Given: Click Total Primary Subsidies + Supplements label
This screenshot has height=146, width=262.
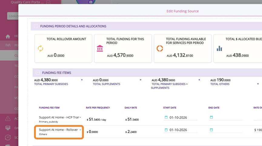Looking at the screenshot, I should 169,86.
